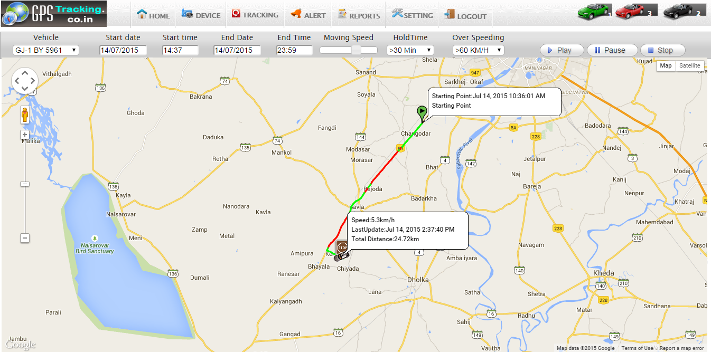Click the Sanand town label
Viewport: 711px width, 352px height.
point(366,72)
